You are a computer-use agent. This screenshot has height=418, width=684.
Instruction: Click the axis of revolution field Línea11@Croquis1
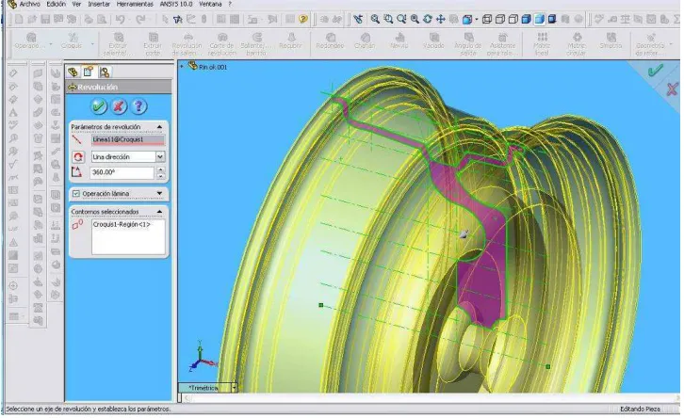128,140
